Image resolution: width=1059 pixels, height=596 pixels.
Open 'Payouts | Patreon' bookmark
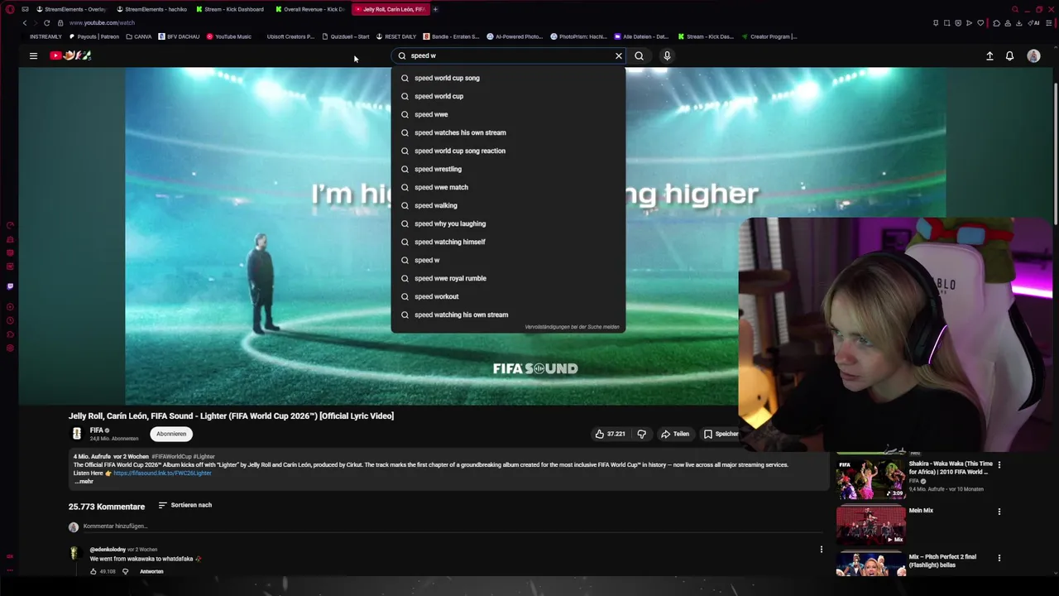[94, 36]
